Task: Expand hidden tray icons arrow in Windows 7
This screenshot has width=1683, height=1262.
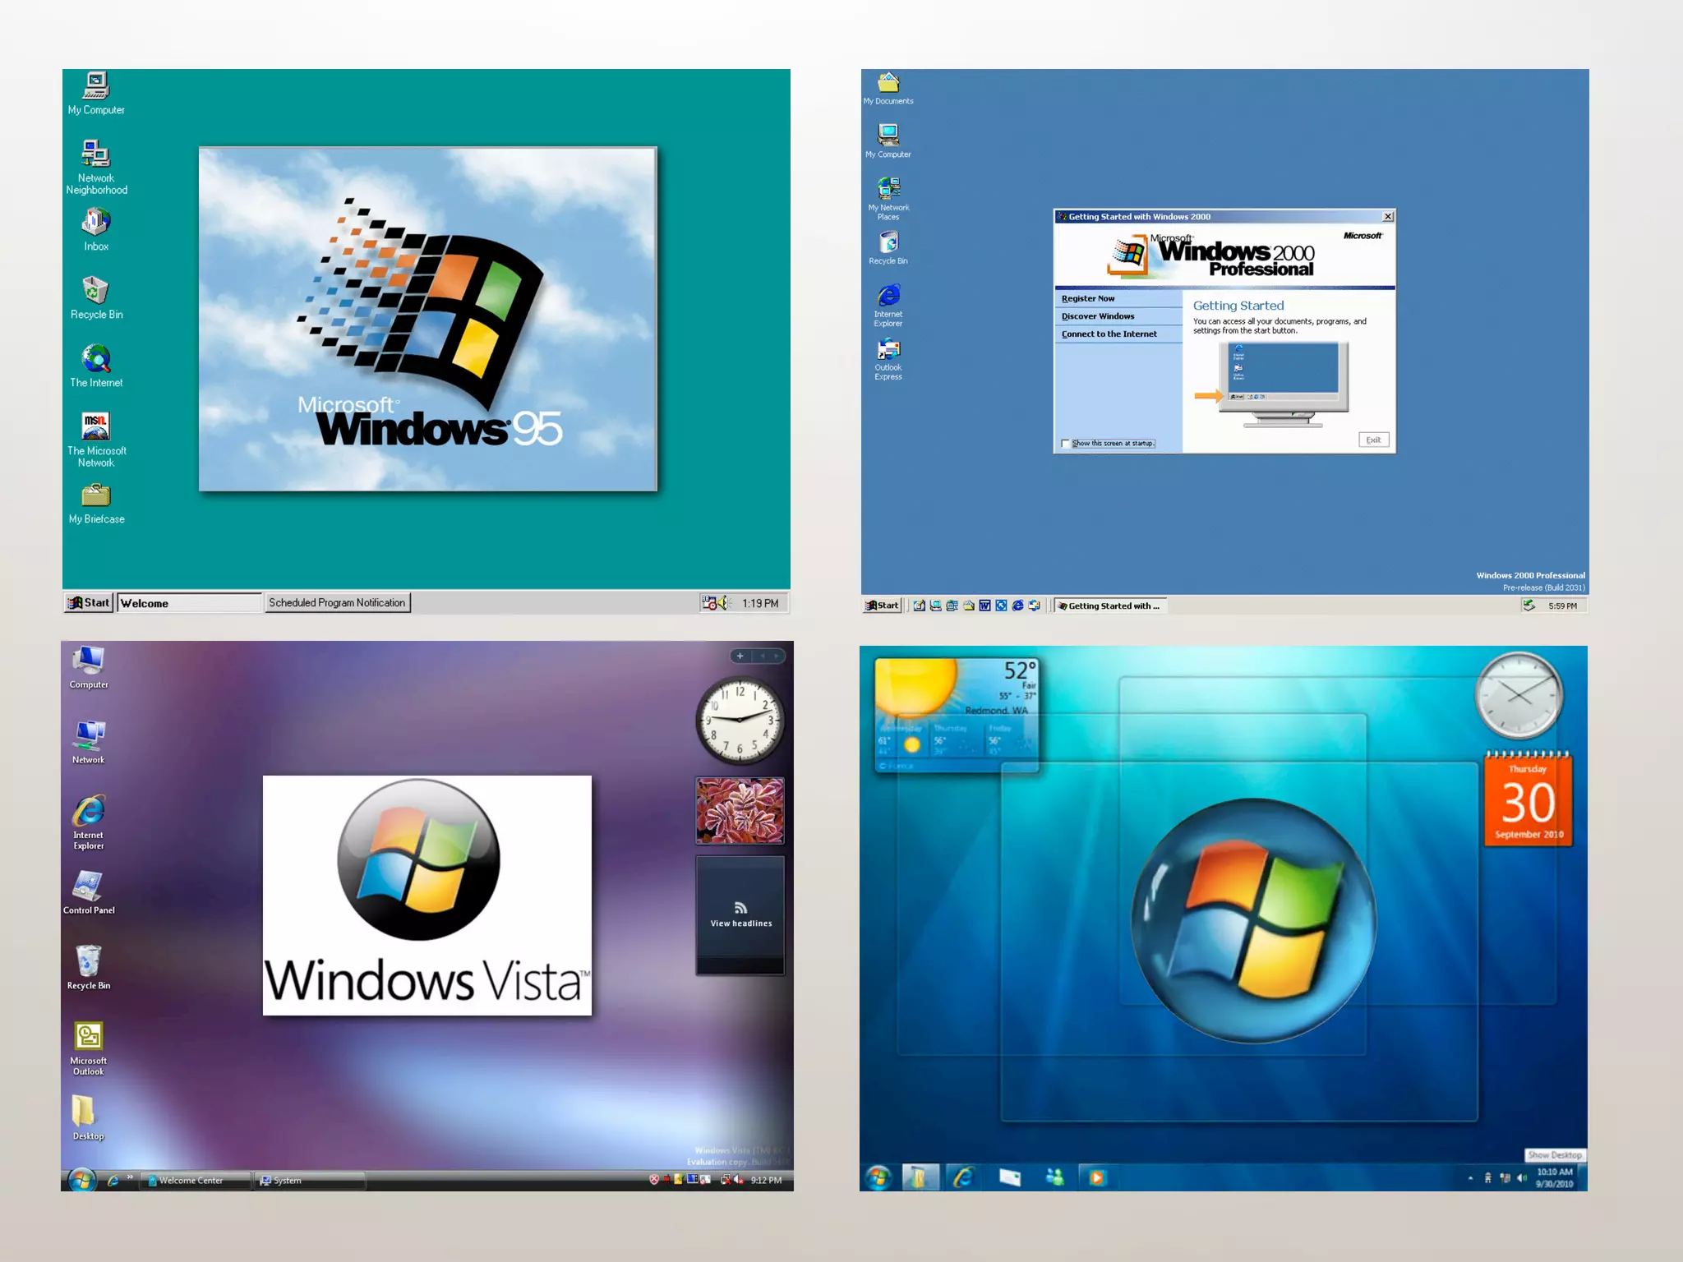Action: coord(1470,1178)
